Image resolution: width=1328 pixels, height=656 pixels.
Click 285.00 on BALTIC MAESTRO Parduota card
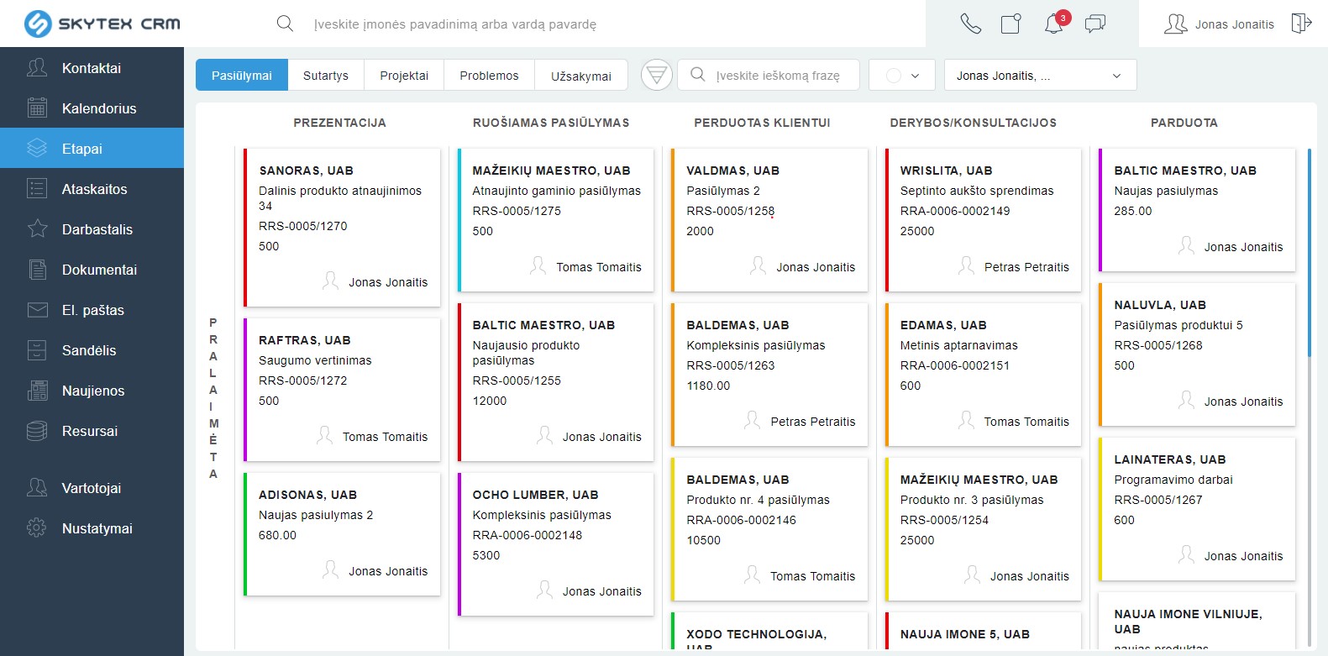1133,211
